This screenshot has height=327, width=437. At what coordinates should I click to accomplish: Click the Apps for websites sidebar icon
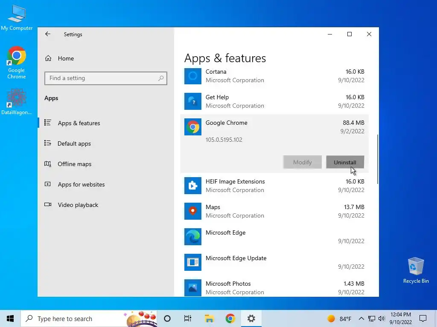coord(48,184)
